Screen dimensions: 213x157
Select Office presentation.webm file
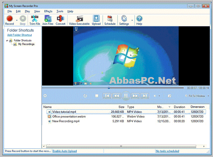(x=126, y=117)
